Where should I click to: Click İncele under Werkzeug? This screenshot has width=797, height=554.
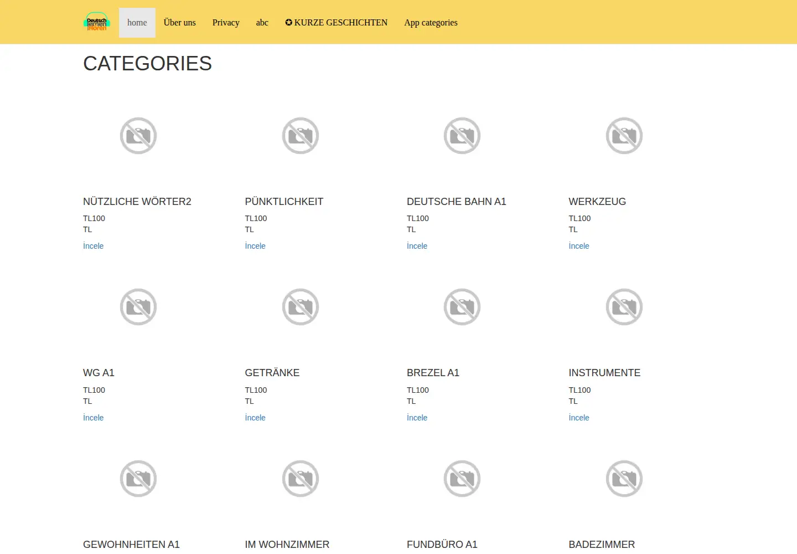click(579, 246)
